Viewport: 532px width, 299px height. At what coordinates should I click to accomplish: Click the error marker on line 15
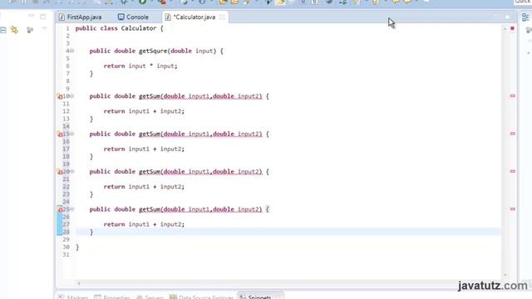point(59,134)
